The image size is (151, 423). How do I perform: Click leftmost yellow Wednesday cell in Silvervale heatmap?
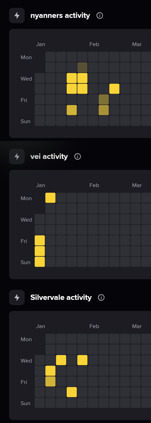pos(61,360)
